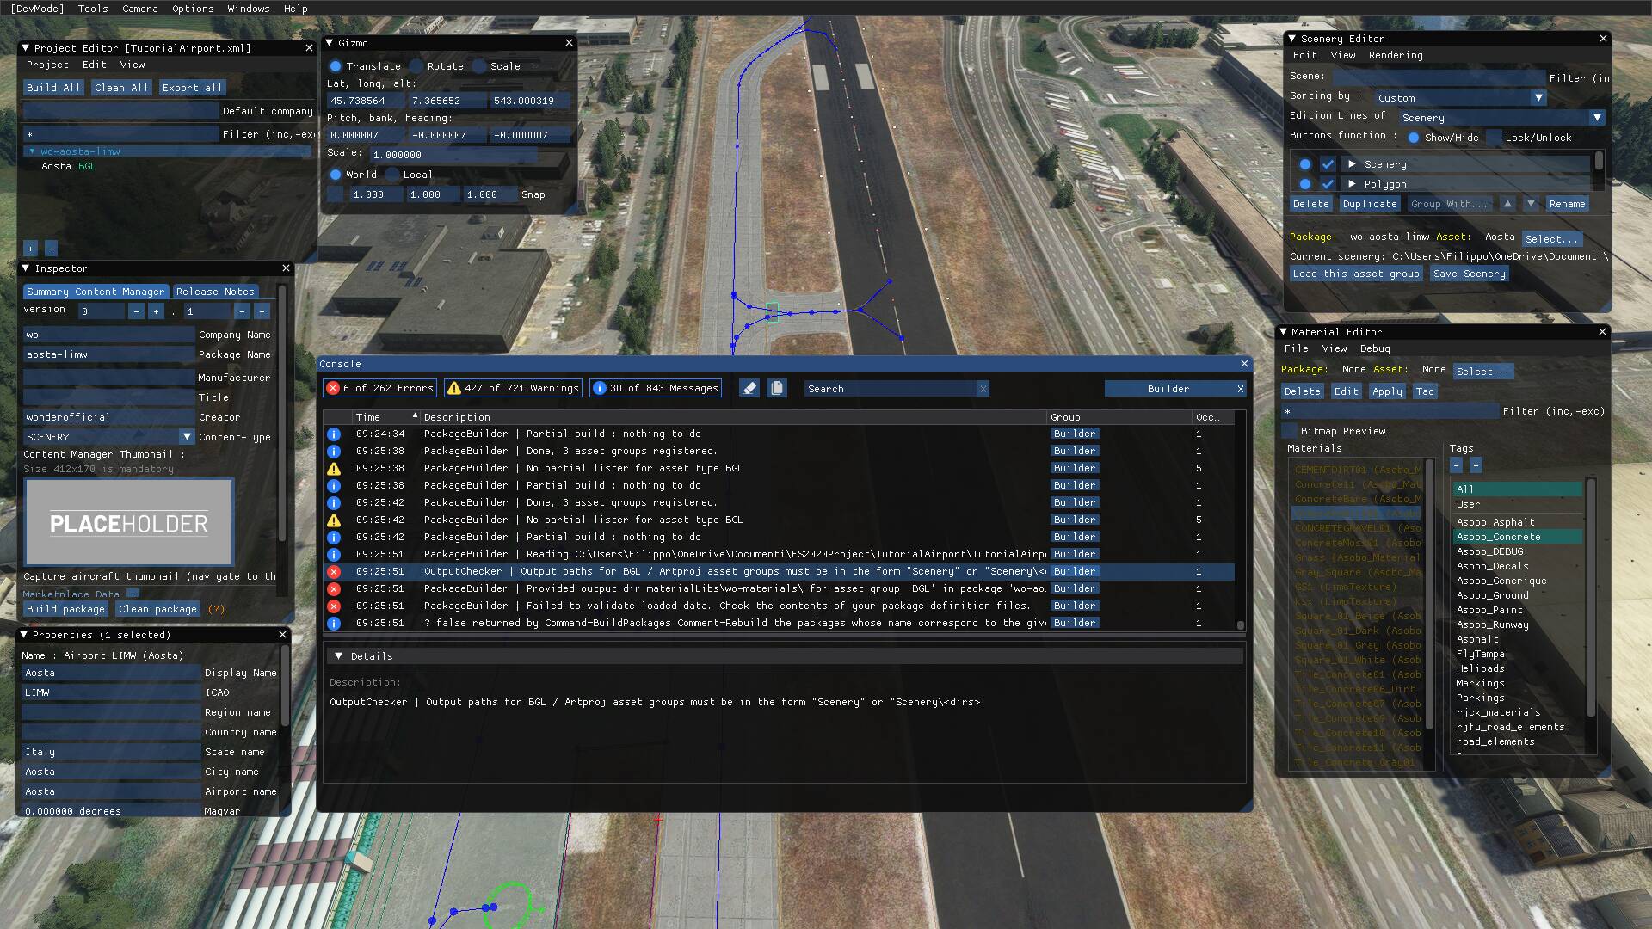Image resolution: width=1652 pixels, height=929 pixels.
Task: Select Lock/Unlock buttons function
Action: pyautogui.click(x=1495, y=138)
